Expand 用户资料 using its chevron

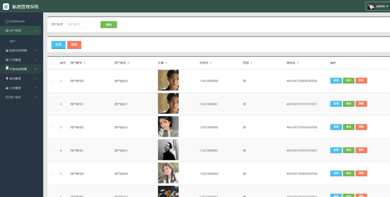36,97
